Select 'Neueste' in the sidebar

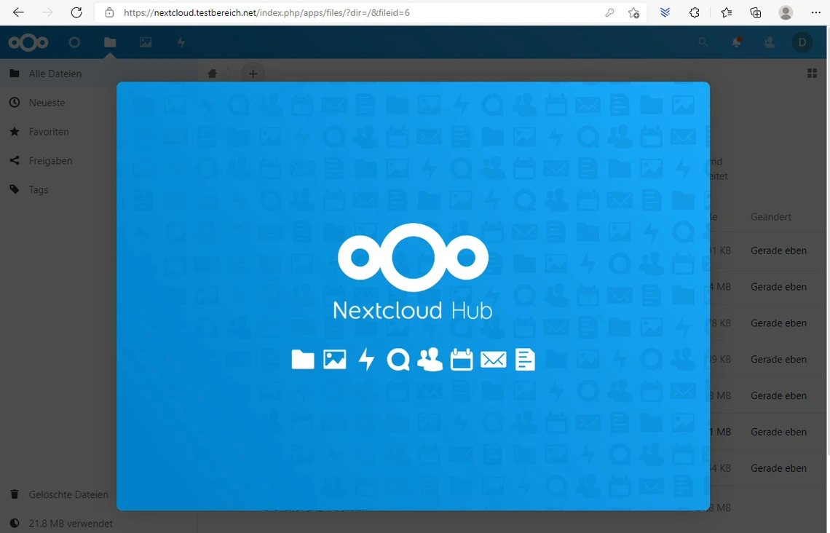(x=47, y=103)
